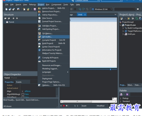Click the Object Inspector scroll-down chevron
The image size is (142, 116).
pos(57,96)
